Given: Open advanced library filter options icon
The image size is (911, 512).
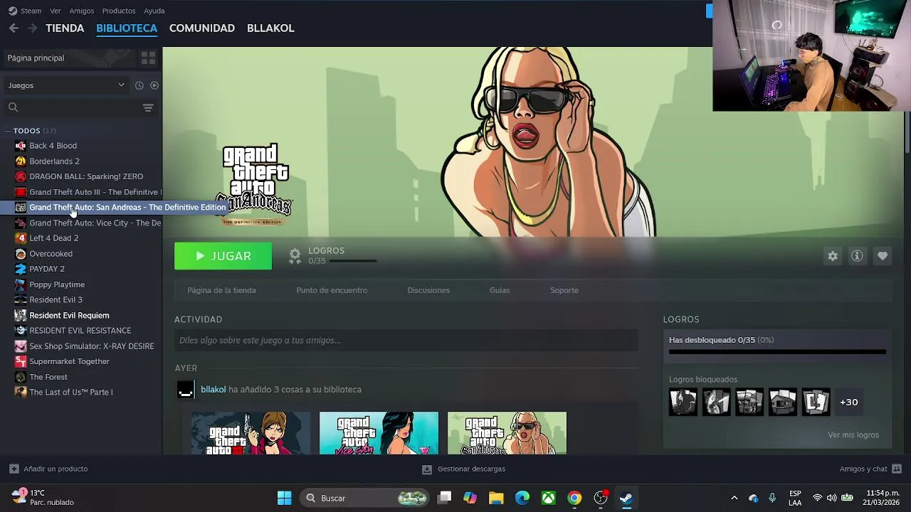Looking at the screenshot, I should (148, 107).
